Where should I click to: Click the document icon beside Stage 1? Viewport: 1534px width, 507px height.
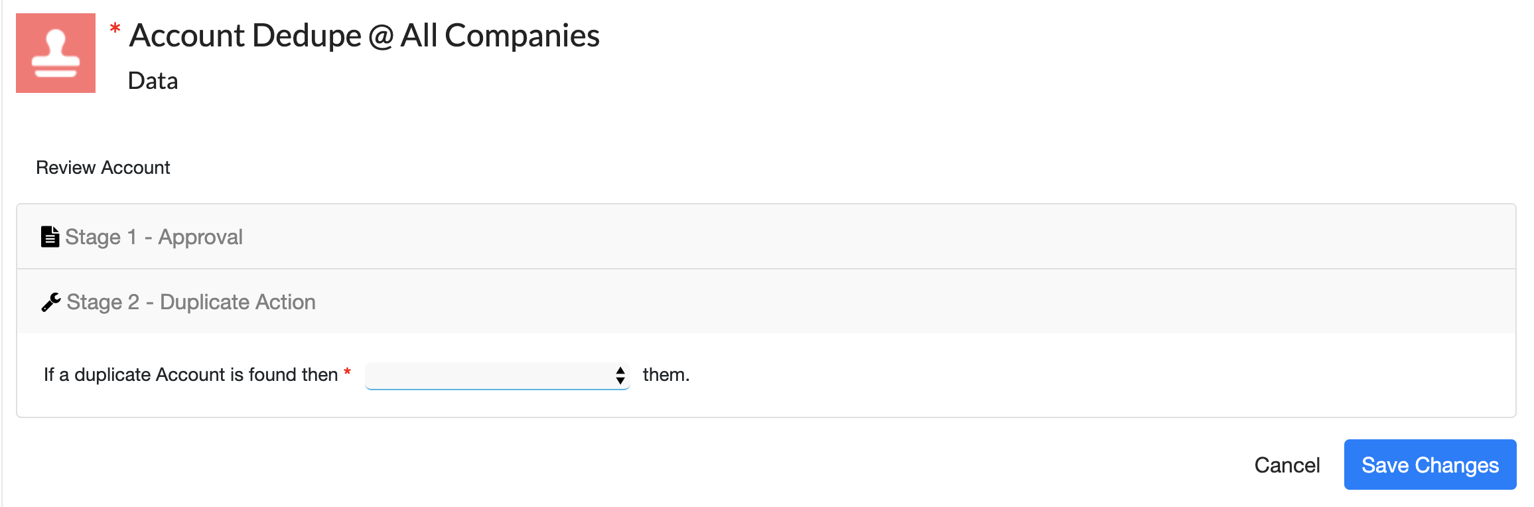tap(50, 237)
